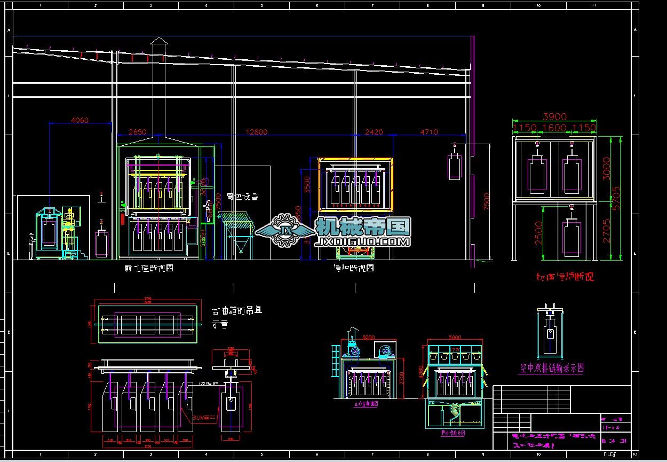This screenshot has width=667, height=462.
Task: Select the 5705 vertical dimension text
Action: [617, 198]
